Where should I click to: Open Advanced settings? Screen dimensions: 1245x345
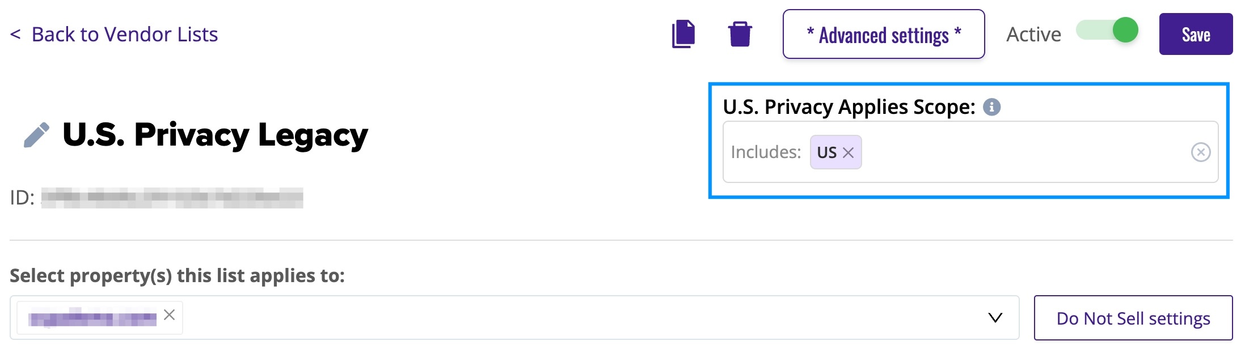pos(884,34)
